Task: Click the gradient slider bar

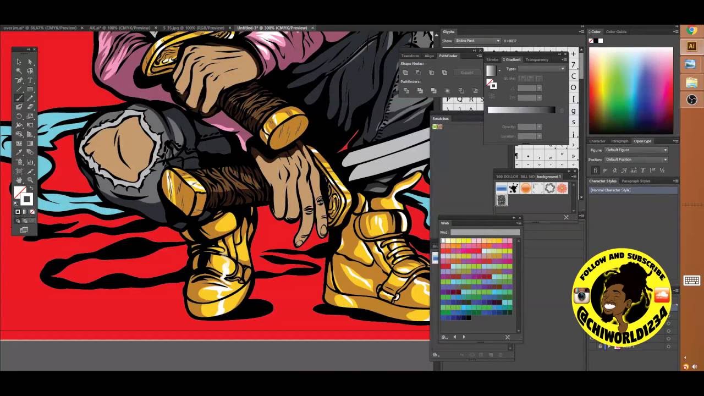Action: tap(521, 110)
